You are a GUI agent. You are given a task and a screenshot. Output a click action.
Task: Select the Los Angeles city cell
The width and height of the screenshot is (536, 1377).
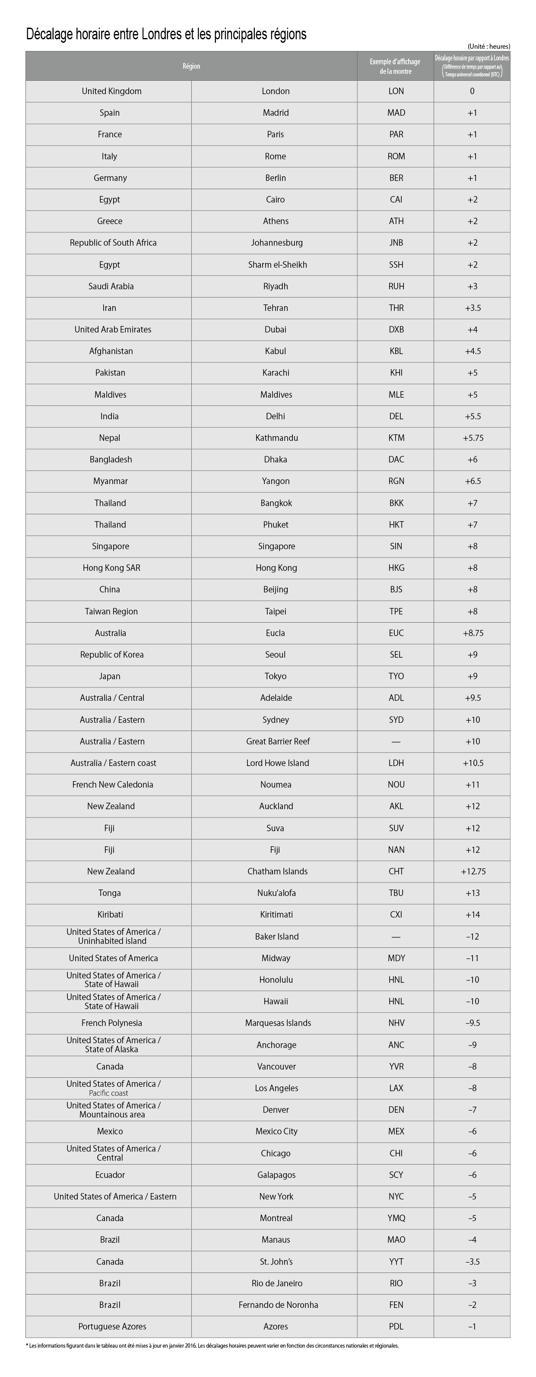pyautogui.click(x=276, y=1088)
